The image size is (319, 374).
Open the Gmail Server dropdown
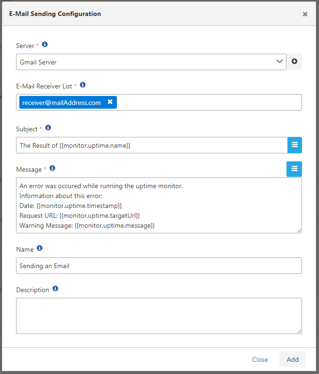[151, 62]
